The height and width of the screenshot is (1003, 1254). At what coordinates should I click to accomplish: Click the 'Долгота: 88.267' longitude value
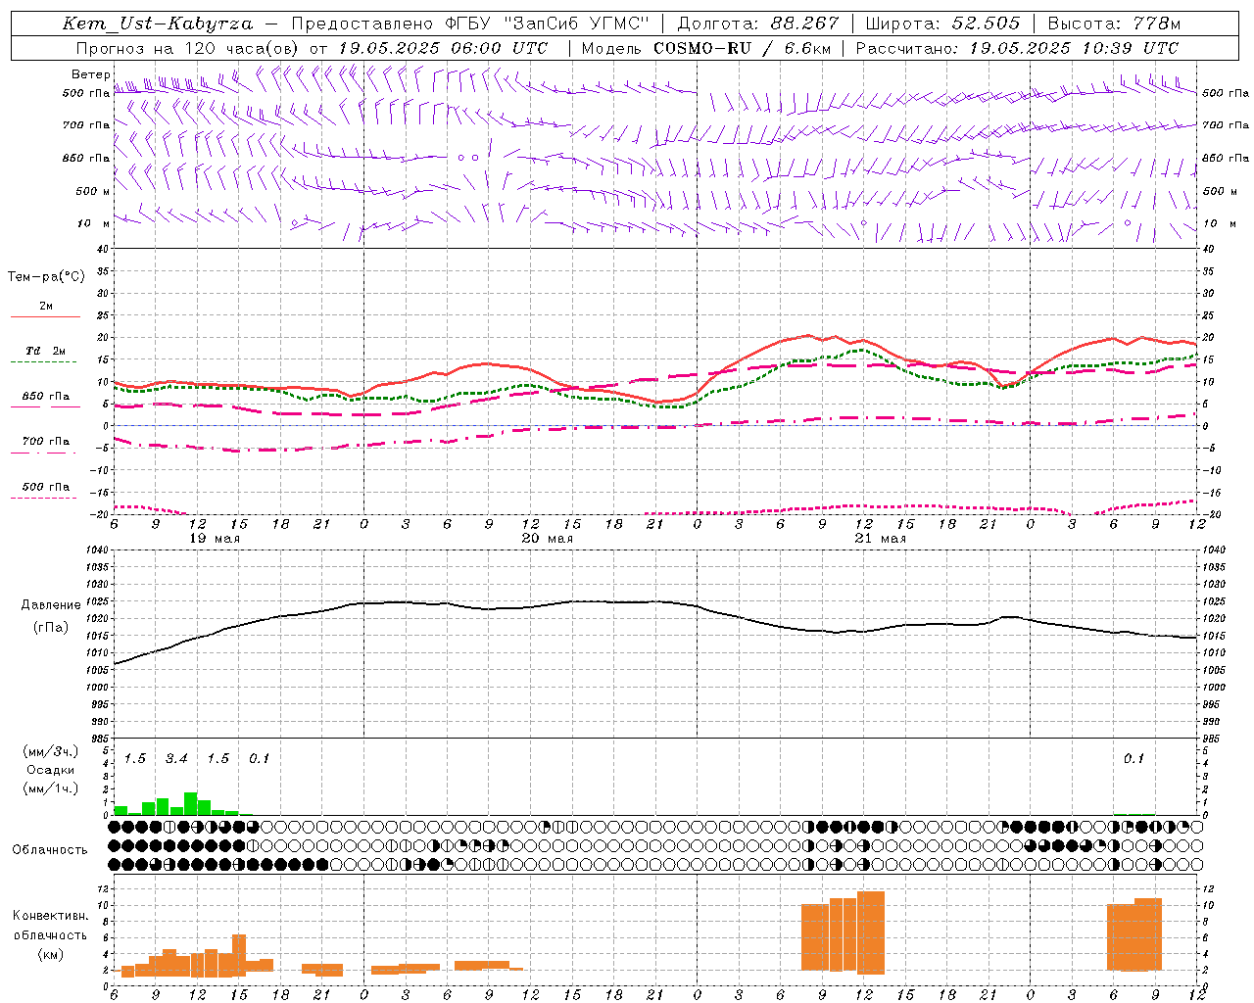(758, 24)
